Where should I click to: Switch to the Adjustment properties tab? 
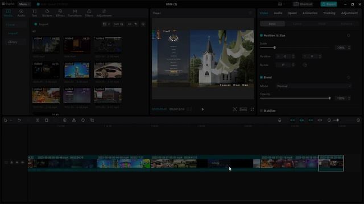tap(349, 13)
